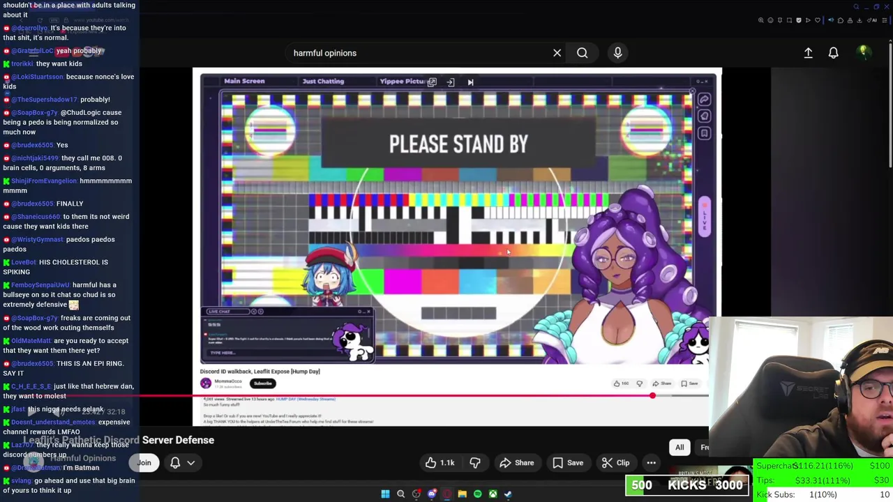The image size is (893, 502).
Task: Start voice search with microphone icon
Action: pos(617,53)
